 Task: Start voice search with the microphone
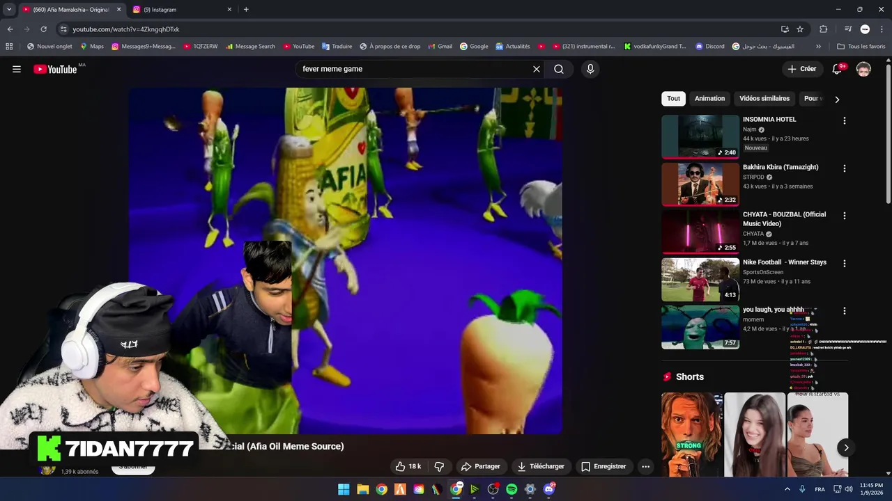pos(590,69)
